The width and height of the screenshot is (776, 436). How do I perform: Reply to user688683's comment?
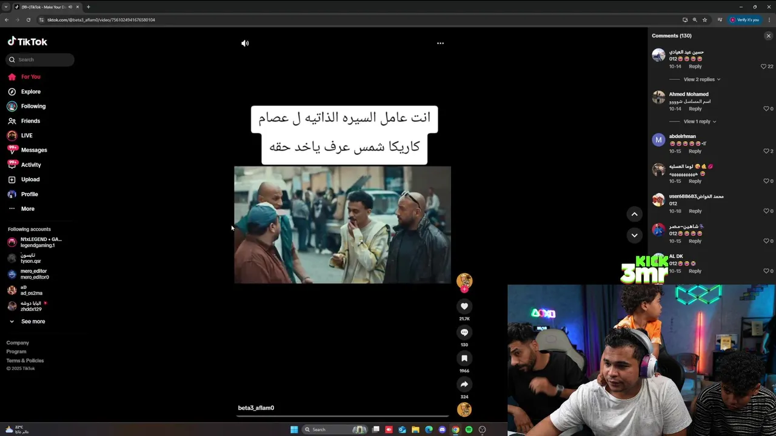pyautogui.click(x=695, y=211)
